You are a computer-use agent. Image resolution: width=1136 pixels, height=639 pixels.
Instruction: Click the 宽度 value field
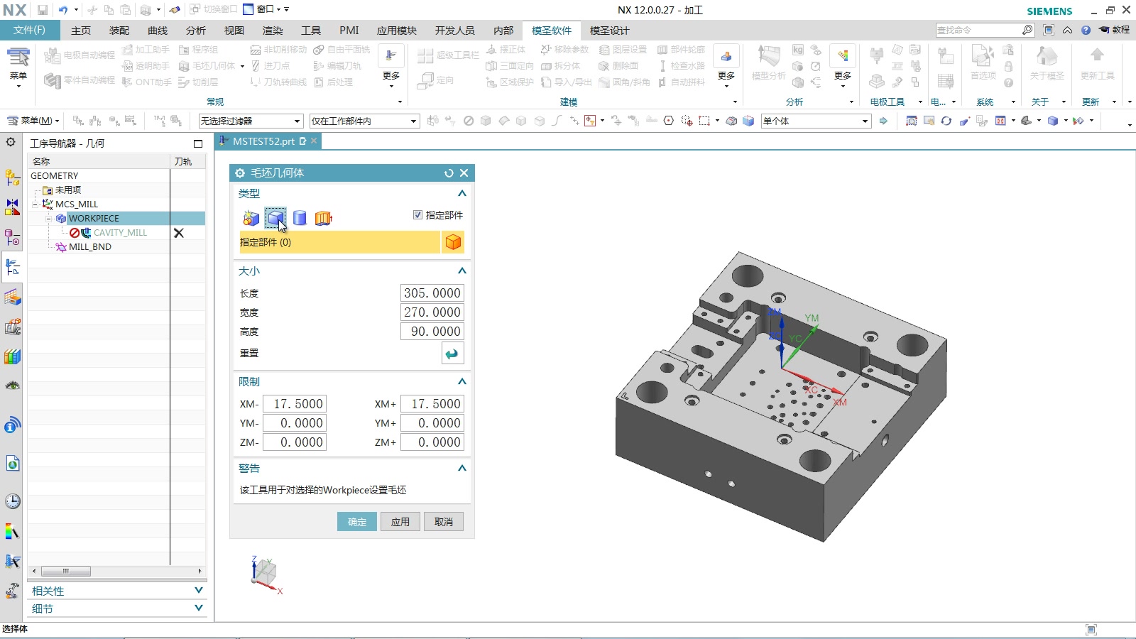pyautogui.click(x=432, y=312)
